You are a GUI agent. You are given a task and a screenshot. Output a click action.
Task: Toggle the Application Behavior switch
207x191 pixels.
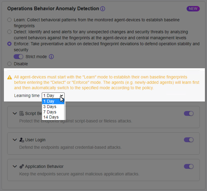pos(189,166)
